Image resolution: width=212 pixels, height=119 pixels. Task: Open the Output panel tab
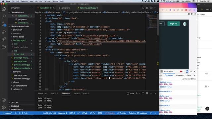point(54,93)
